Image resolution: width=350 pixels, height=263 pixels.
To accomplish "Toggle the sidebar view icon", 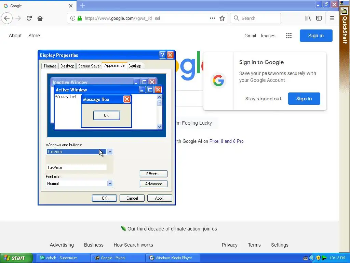I will pyautogui.click(x=319, y=18).
